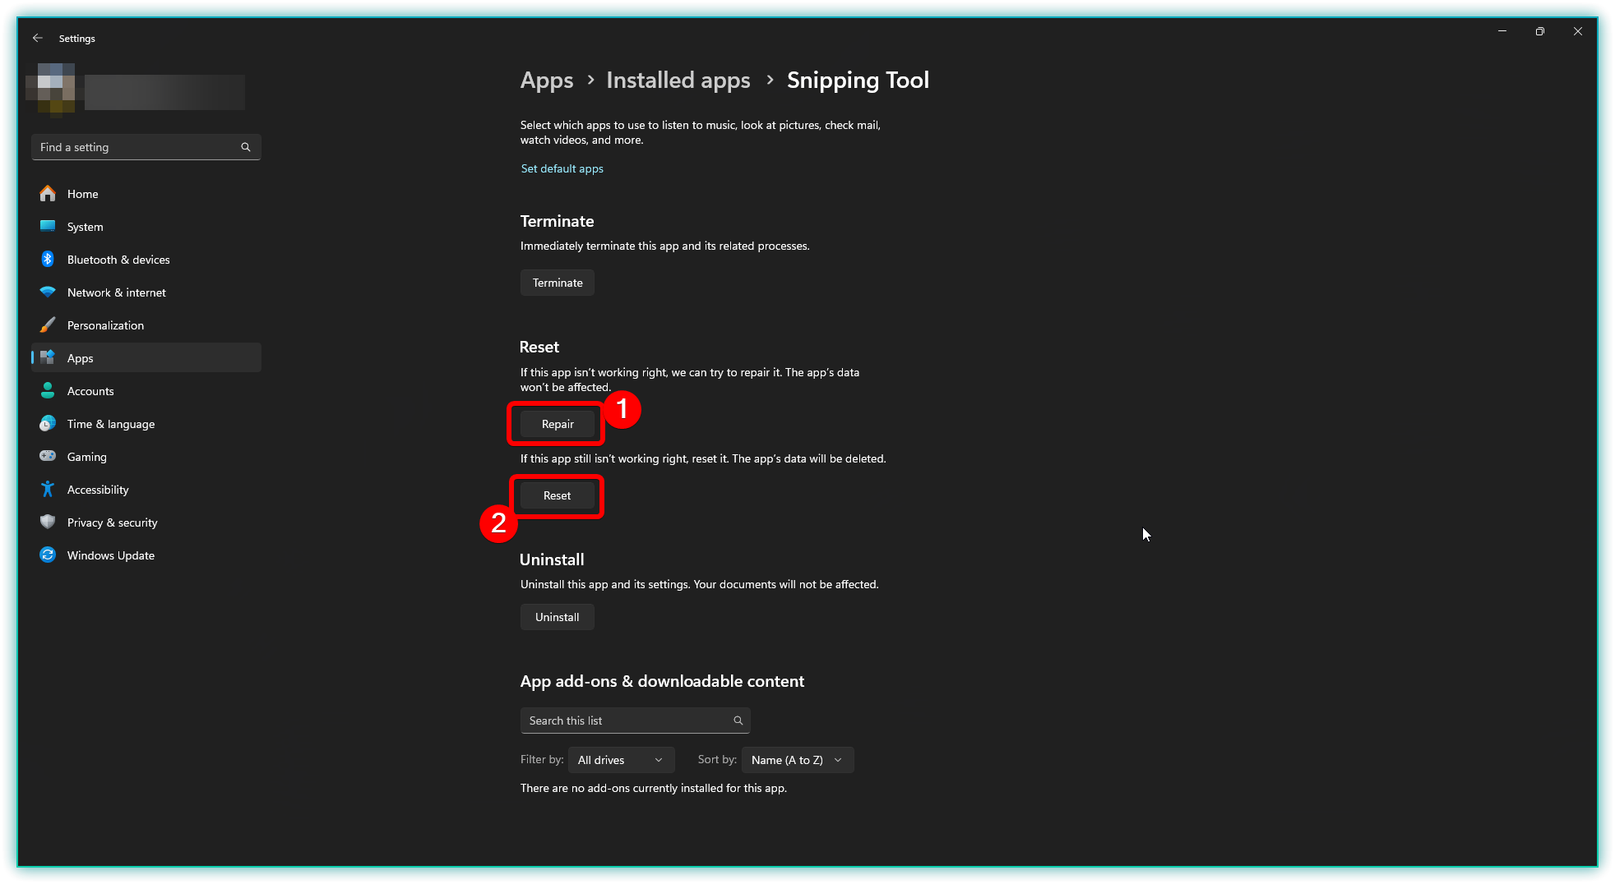1615x884 pixels.
Task: Click the Accounts person icon
Action: click(48, 391)
